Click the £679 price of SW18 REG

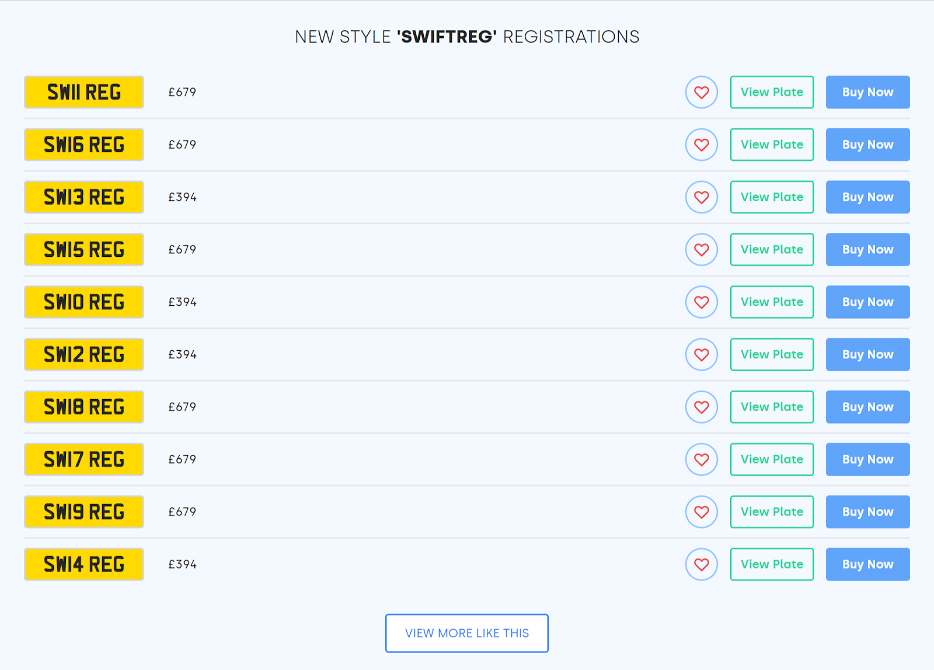pyautogui.click(x=182, y=407)
